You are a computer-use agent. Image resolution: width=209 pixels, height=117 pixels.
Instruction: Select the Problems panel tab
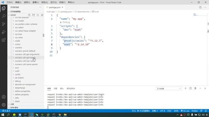tap(55, 88)
